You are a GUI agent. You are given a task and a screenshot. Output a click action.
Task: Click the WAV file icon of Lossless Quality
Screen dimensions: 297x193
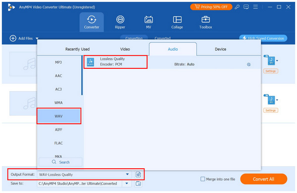click(91, 62)
